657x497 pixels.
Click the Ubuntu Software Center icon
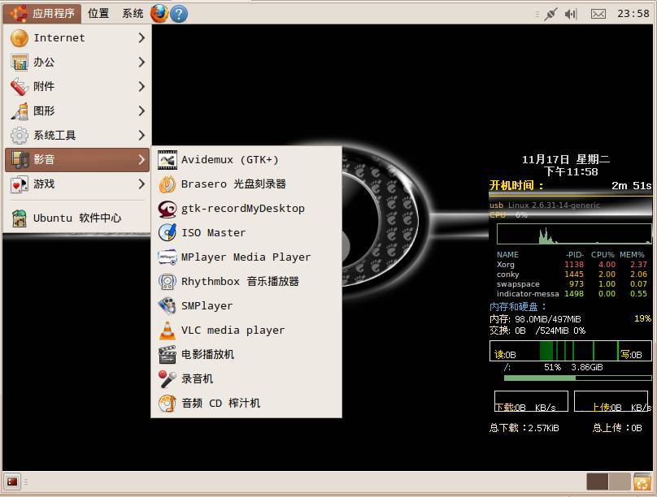coord(20,218)
